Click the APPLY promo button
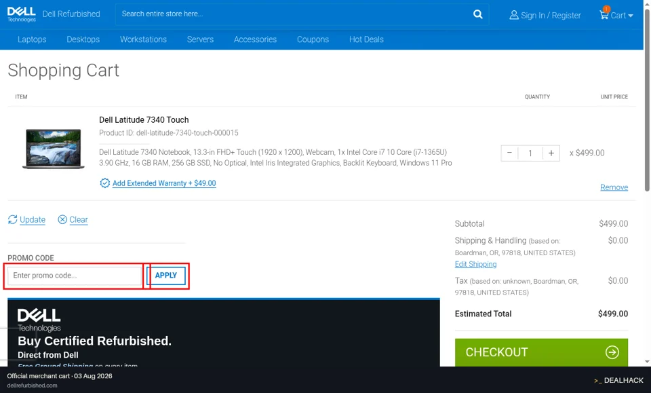The image size is (651, 393). 165,276
